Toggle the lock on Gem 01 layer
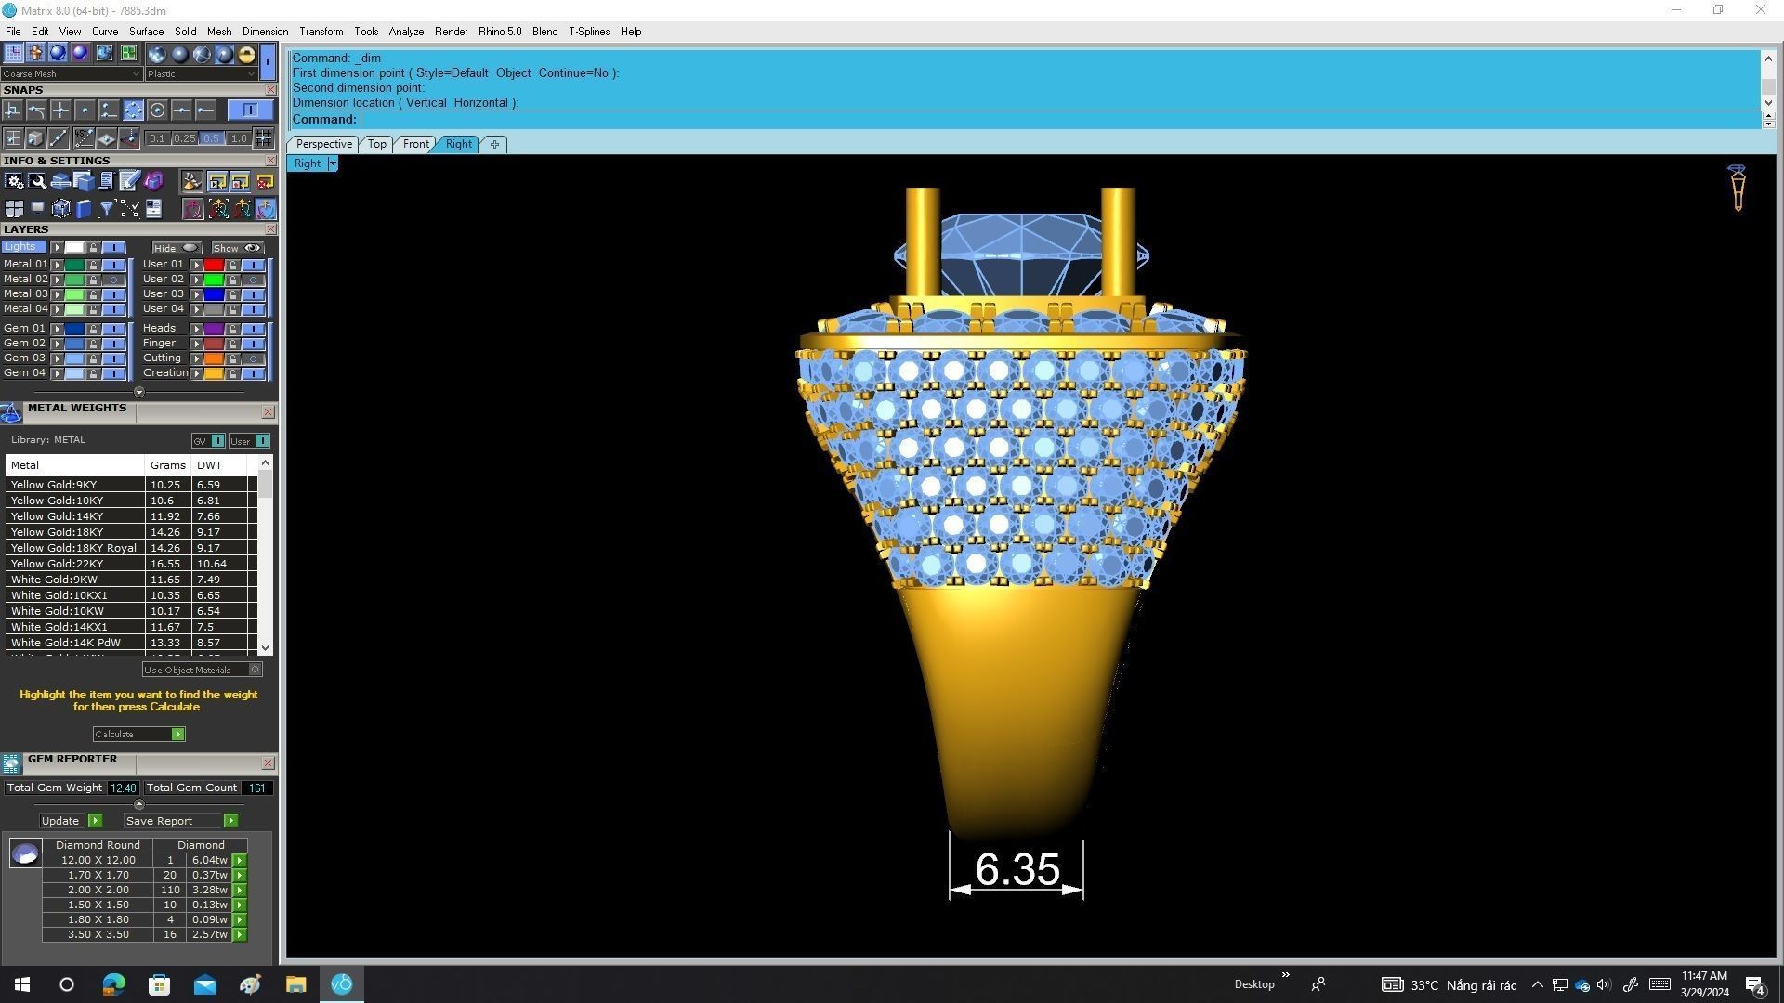The image size is (1784, 1003). click(93, 329)
